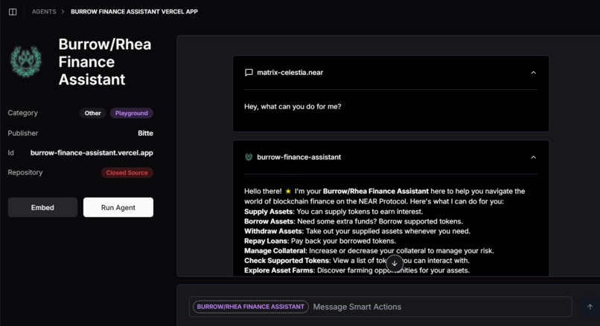Select the Other category tag
600x326 pixels.
pyautogui.click(x=92, y=113)
